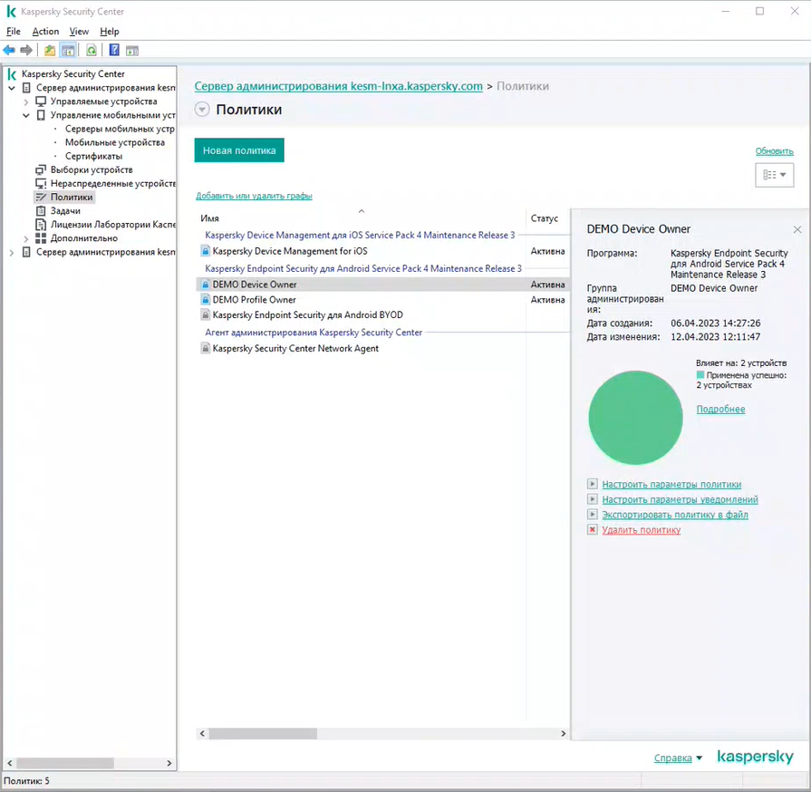811x792 pixels.
Task: Expand the second Сервер администрирования node
Action: (x=12, y=253)
